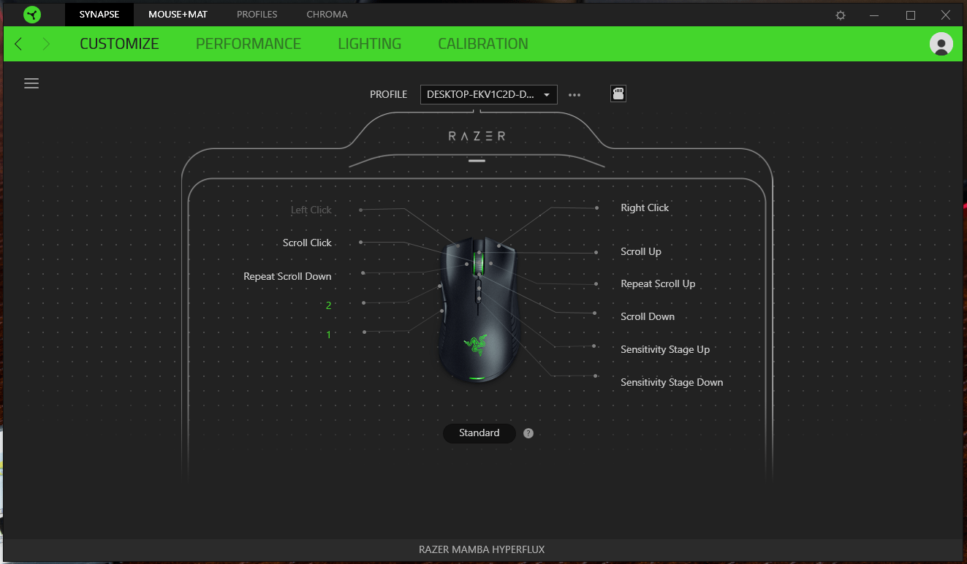The image size is (967, 564).
Task: Configure the Sensitivity Stage Down assignment
Action: (672, 382)
